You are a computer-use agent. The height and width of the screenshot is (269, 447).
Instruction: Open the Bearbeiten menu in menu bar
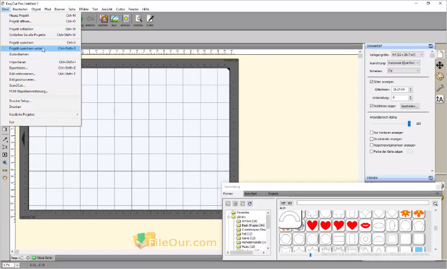pos(20,9)
